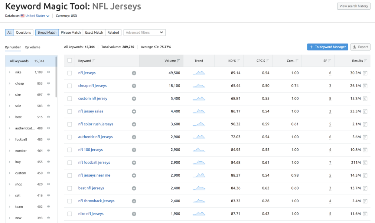Check the checkbox for the "nfl jerseys" row
The width and height of the screenshot is (375, 223).
pos(69,73)
